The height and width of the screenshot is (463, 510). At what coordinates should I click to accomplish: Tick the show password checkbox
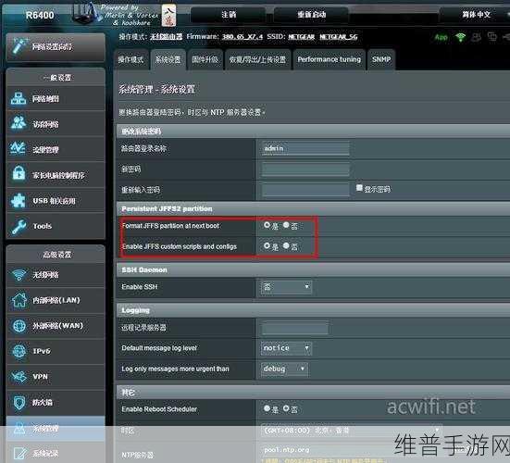[359, 188]
